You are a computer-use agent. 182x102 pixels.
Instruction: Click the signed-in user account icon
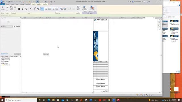(133, 2)
